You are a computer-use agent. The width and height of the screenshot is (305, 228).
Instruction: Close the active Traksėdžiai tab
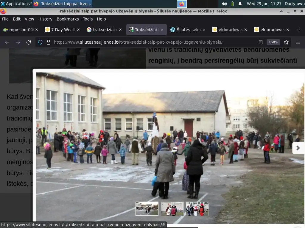(x=162, y=30)
